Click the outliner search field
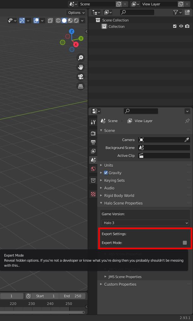Screen dimensions: 193x321 pos(137,13)
